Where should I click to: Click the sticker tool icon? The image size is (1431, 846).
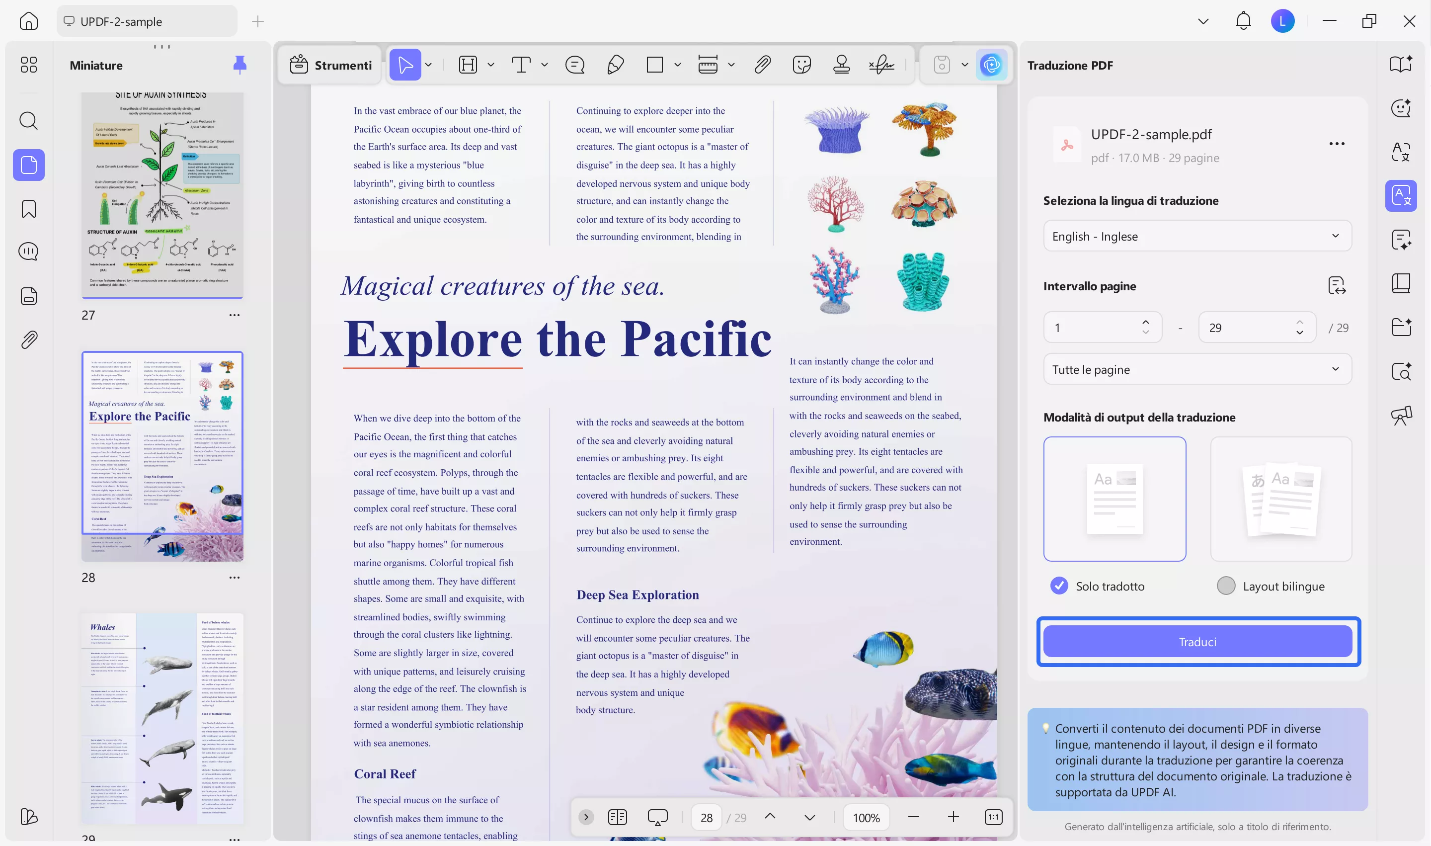coord(801,65)
